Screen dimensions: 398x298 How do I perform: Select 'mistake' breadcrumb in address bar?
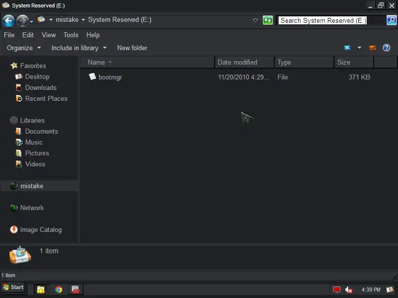pyautogui.click(x=67, y=20)
